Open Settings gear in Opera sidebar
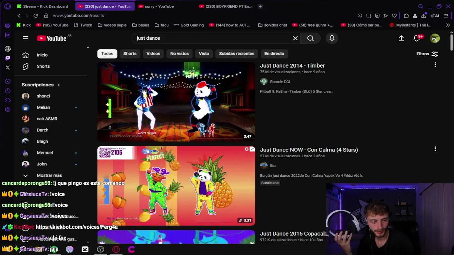The width and height of the screenshot is (454, 255). click(8, 109)
